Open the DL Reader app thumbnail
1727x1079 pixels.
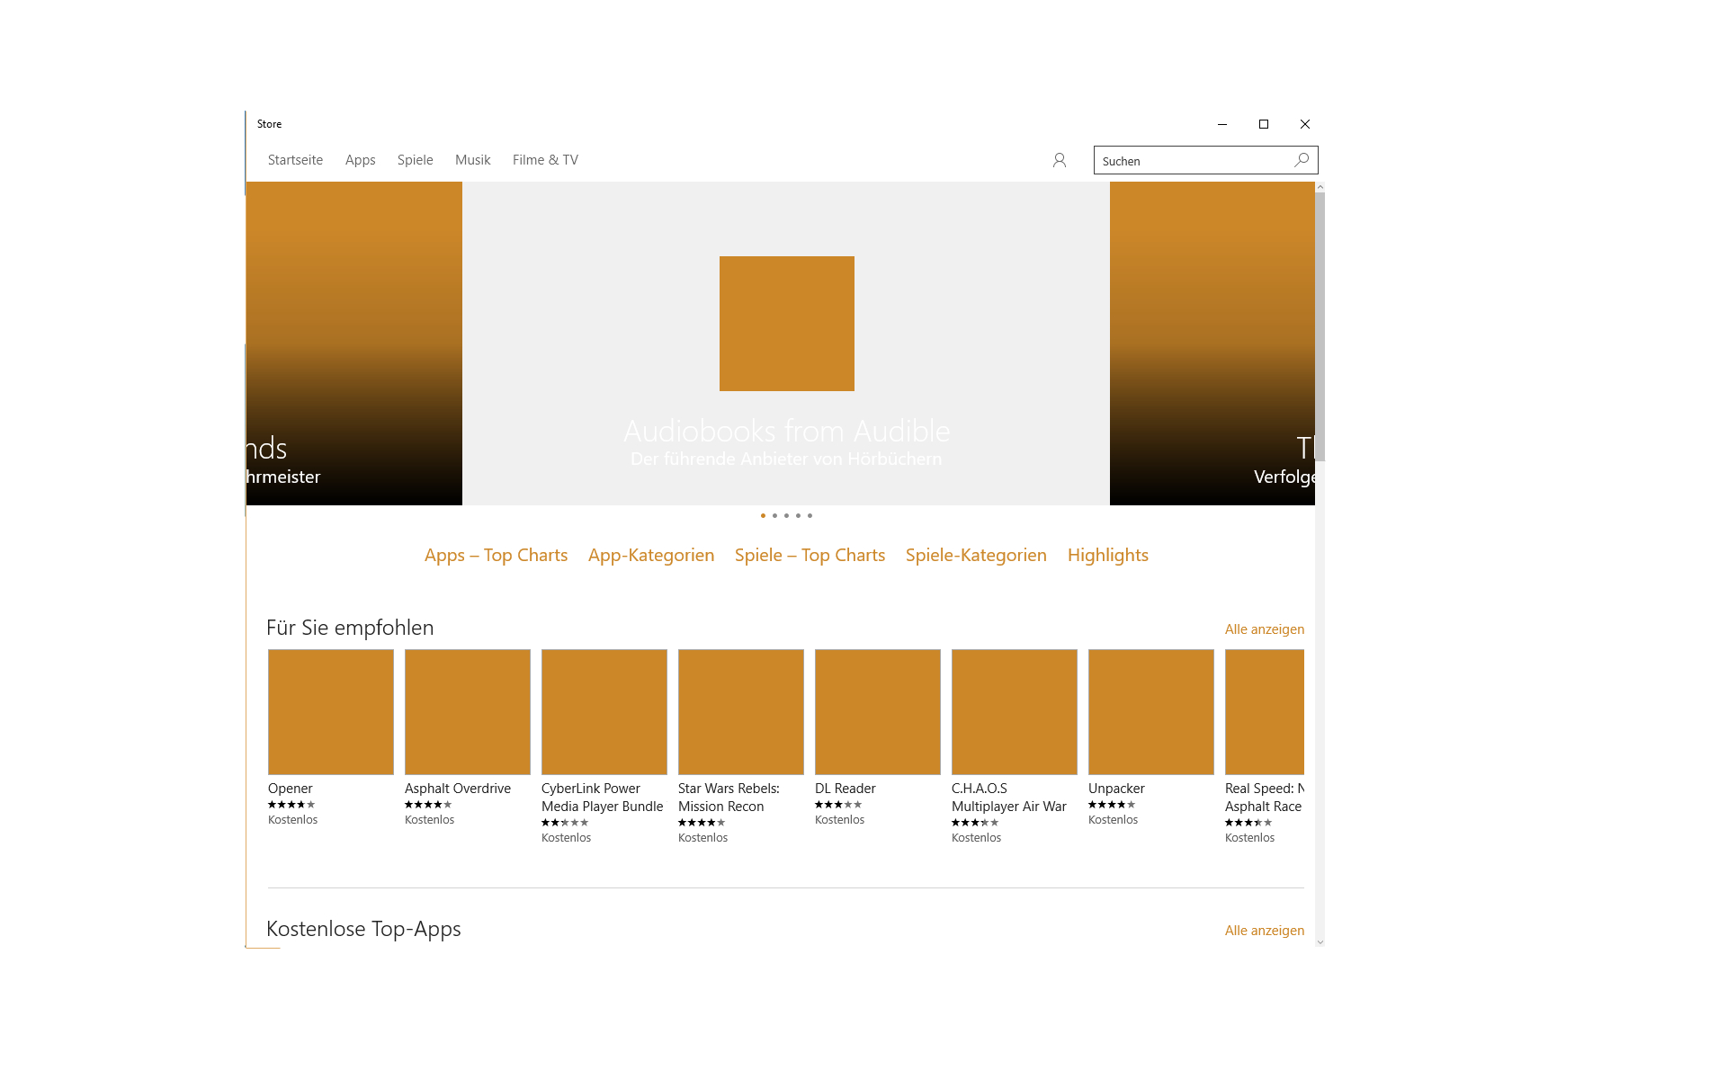click(878, 712)
